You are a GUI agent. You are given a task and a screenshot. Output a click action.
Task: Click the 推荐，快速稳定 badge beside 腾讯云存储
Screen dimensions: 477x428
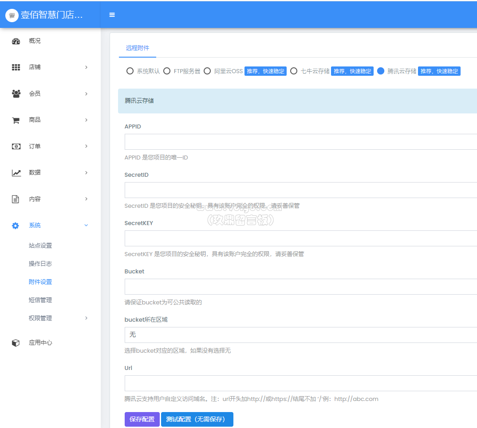pos(439,71)
